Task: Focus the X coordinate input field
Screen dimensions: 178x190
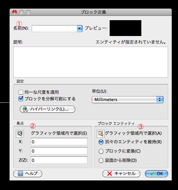Action: coord(59,141)
